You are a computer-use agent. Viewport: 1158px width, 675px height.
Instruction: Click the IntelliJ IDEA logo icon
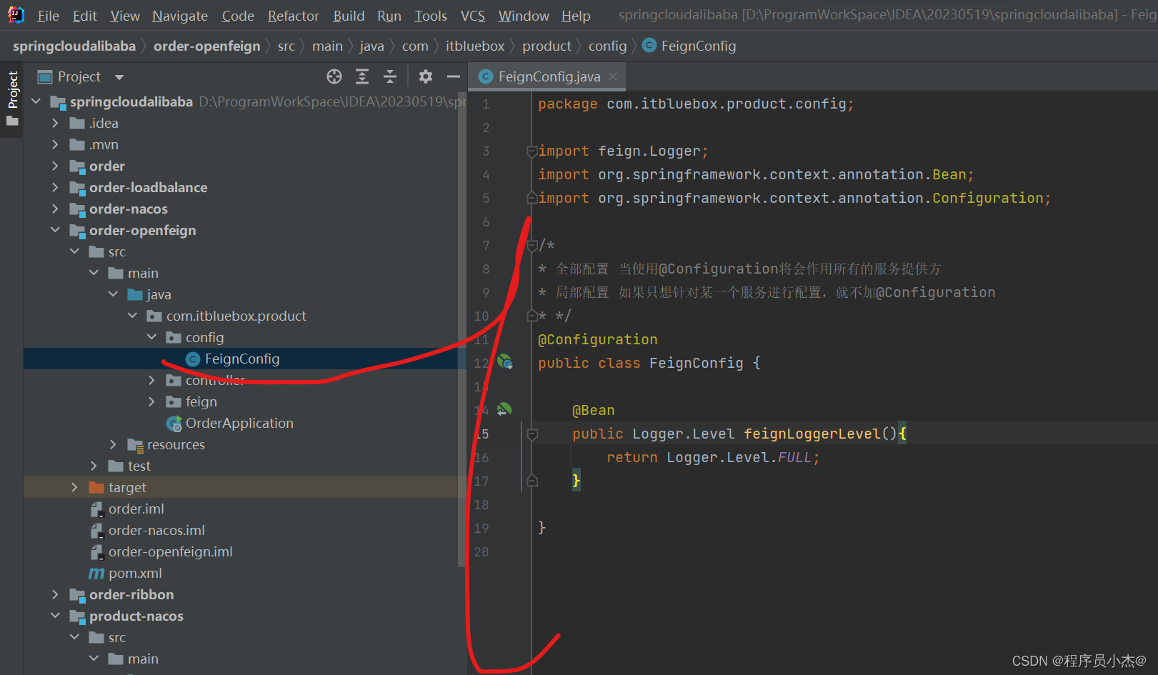click(16, 15)
